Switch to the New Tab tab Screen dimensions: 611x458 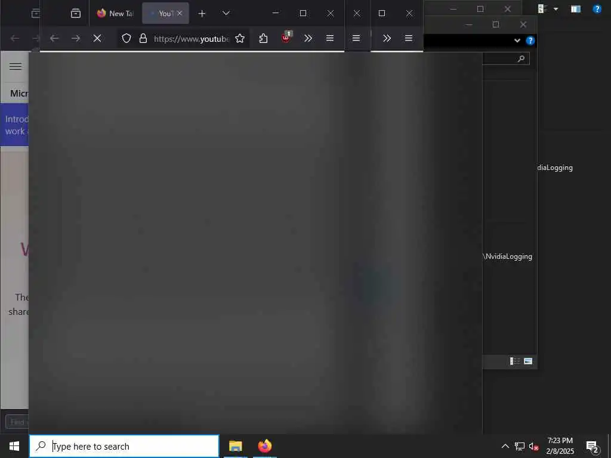115,14
